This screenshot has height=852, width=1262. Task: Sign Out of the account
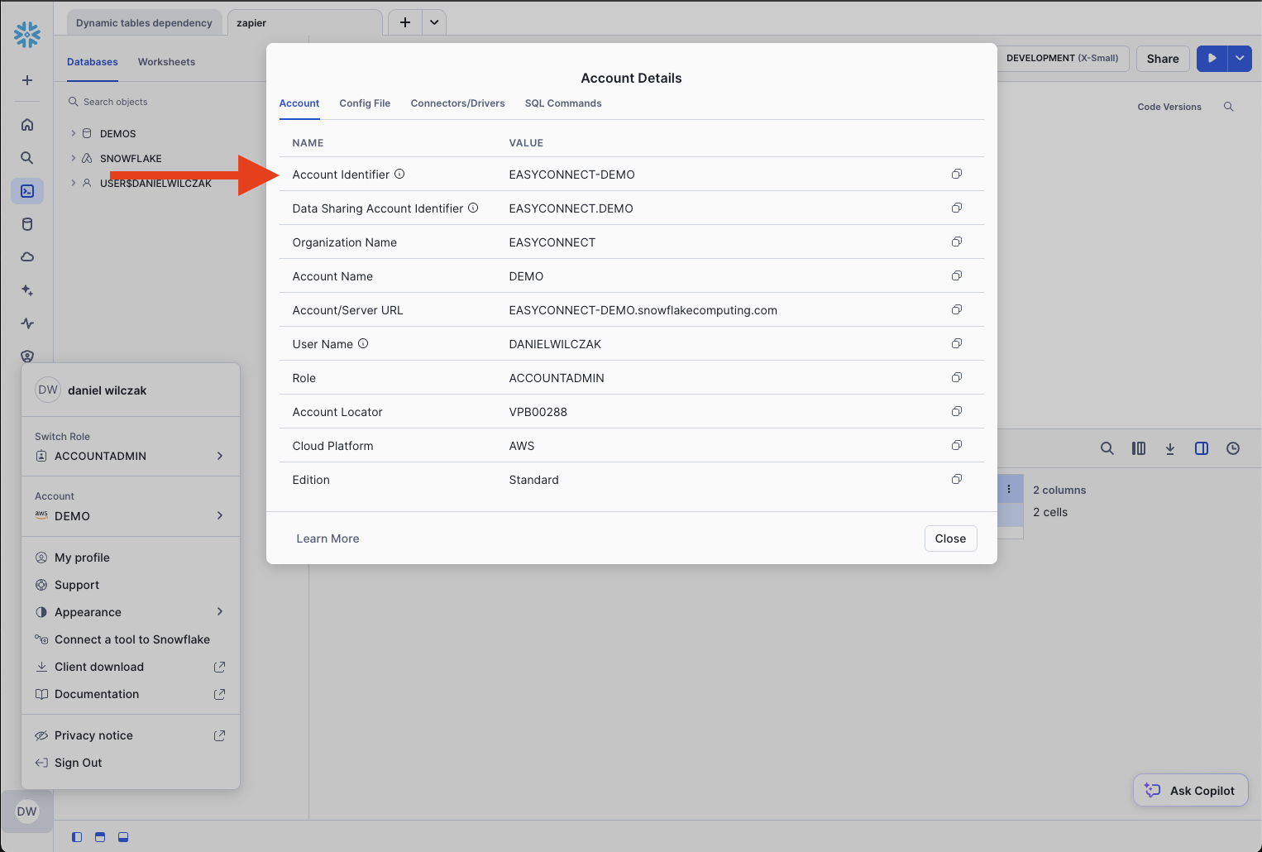131,763
